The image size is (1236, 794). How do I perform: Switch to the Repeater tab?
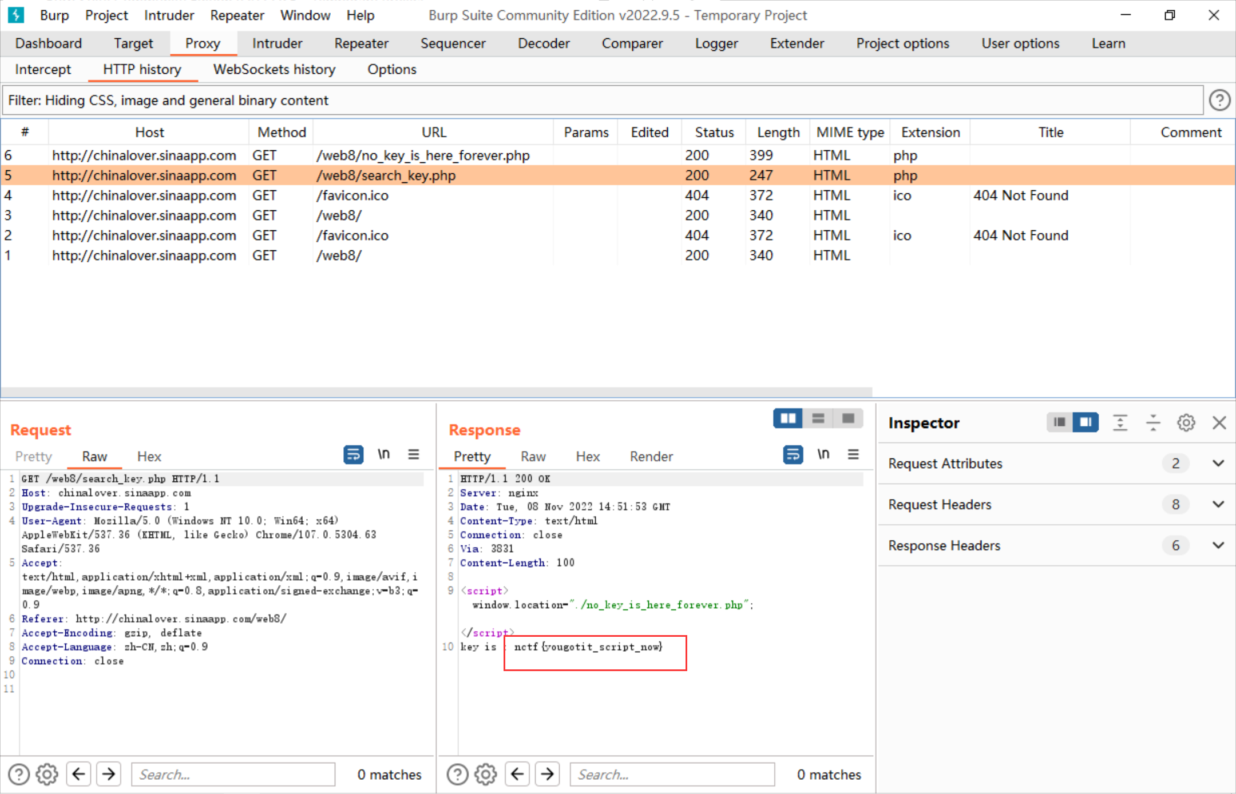361,43
